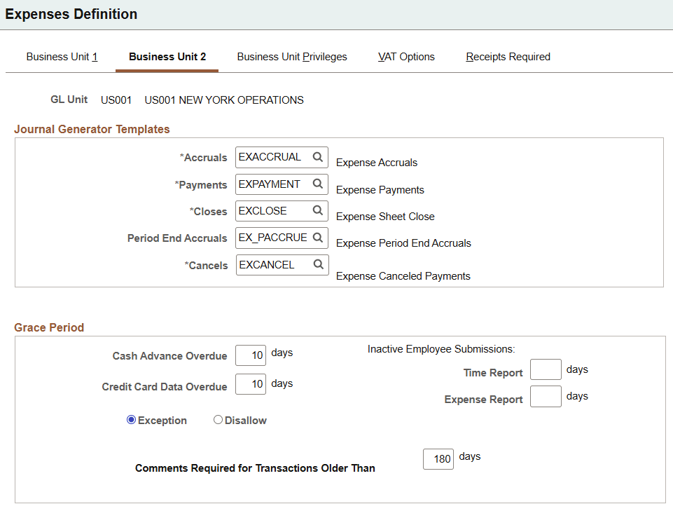Click the 180 days comments threshold field
Screen dimensions: 673x511
pyautogui.click(x=438, y=459)
